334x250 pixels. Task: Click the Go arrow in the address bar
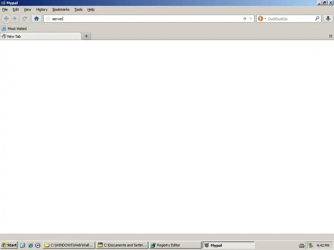(x=245, y=19)
